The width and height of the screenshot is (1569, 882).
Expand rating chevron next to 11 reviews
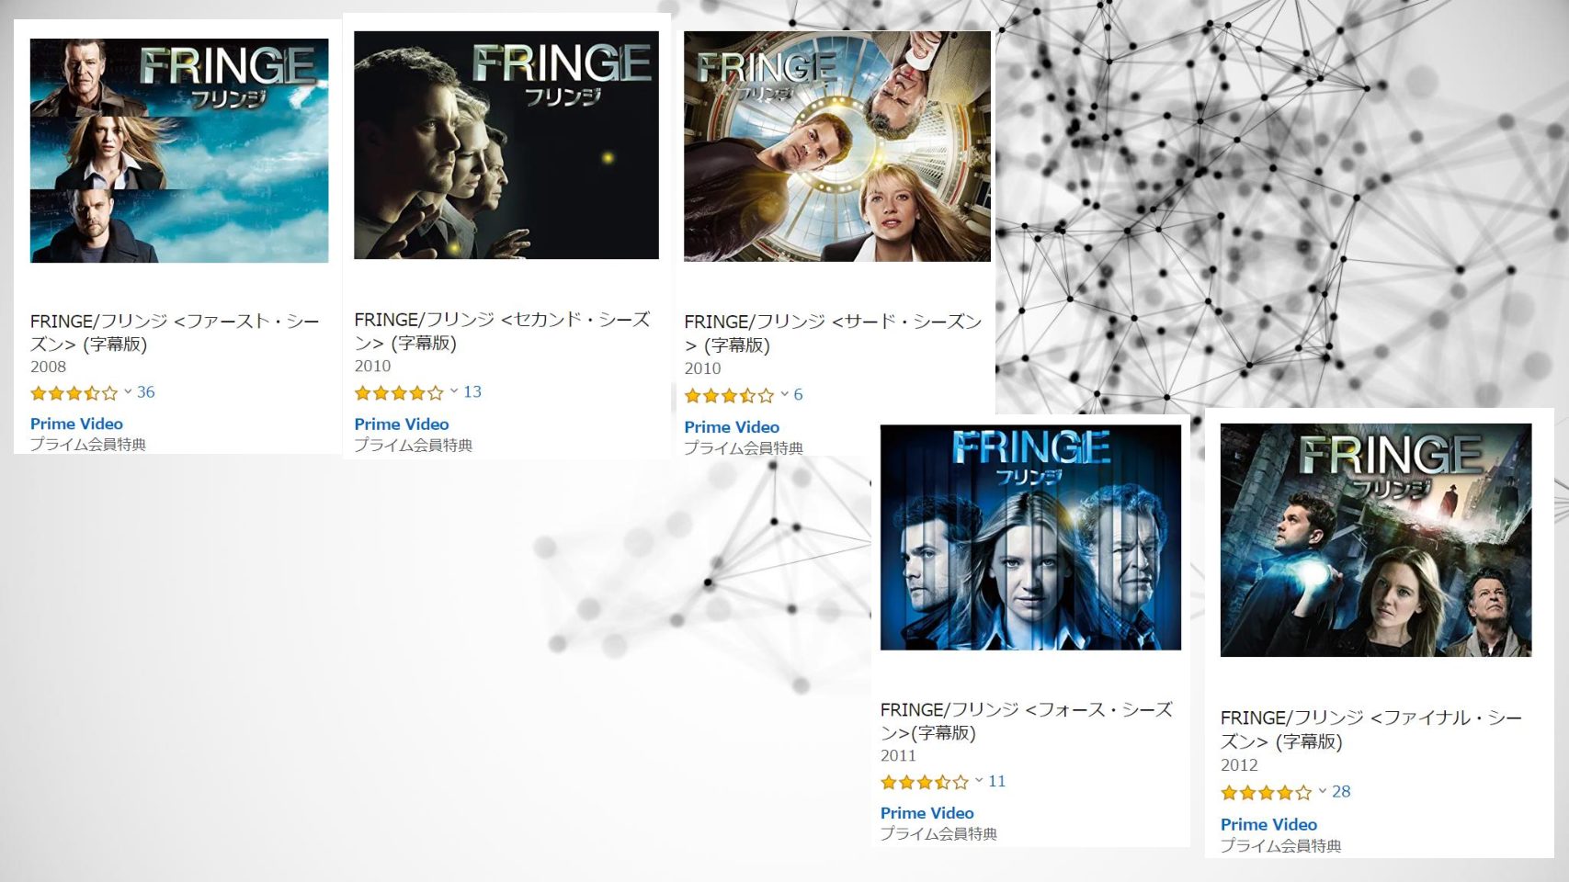(x=979, y=781)
